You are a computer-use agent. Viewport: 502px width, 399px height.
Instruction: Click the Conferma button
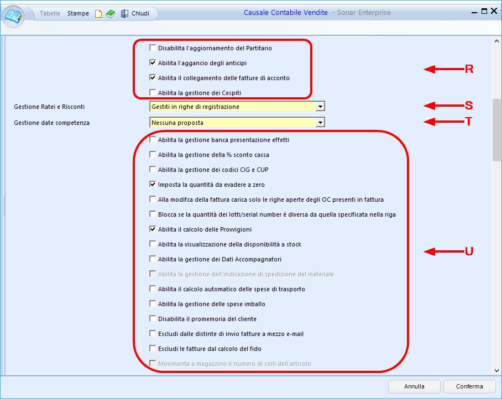[x=469, y=386]
